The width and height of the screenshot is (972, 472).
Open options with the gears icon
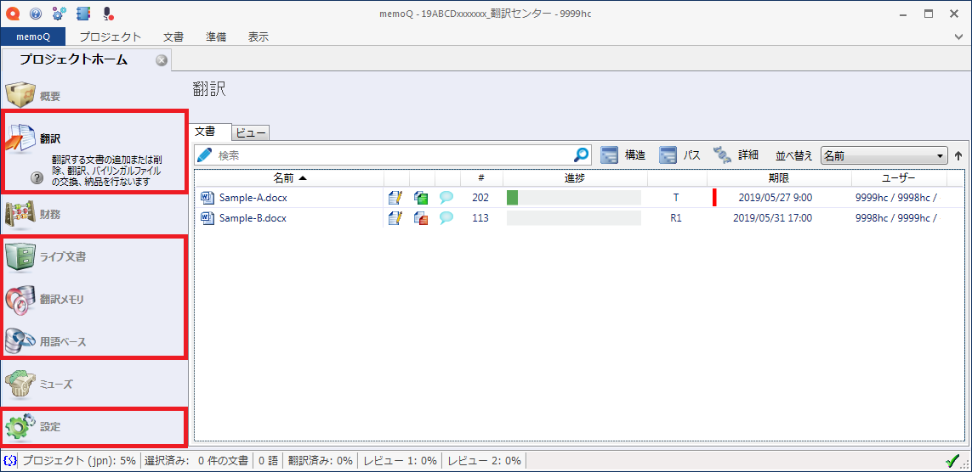click(59, 14)
